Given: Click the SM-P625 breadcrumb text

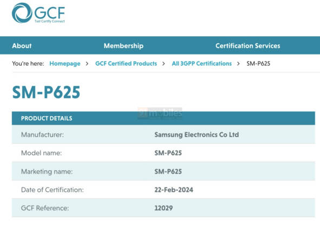Looking at the screenshot, I should [258, 63].
